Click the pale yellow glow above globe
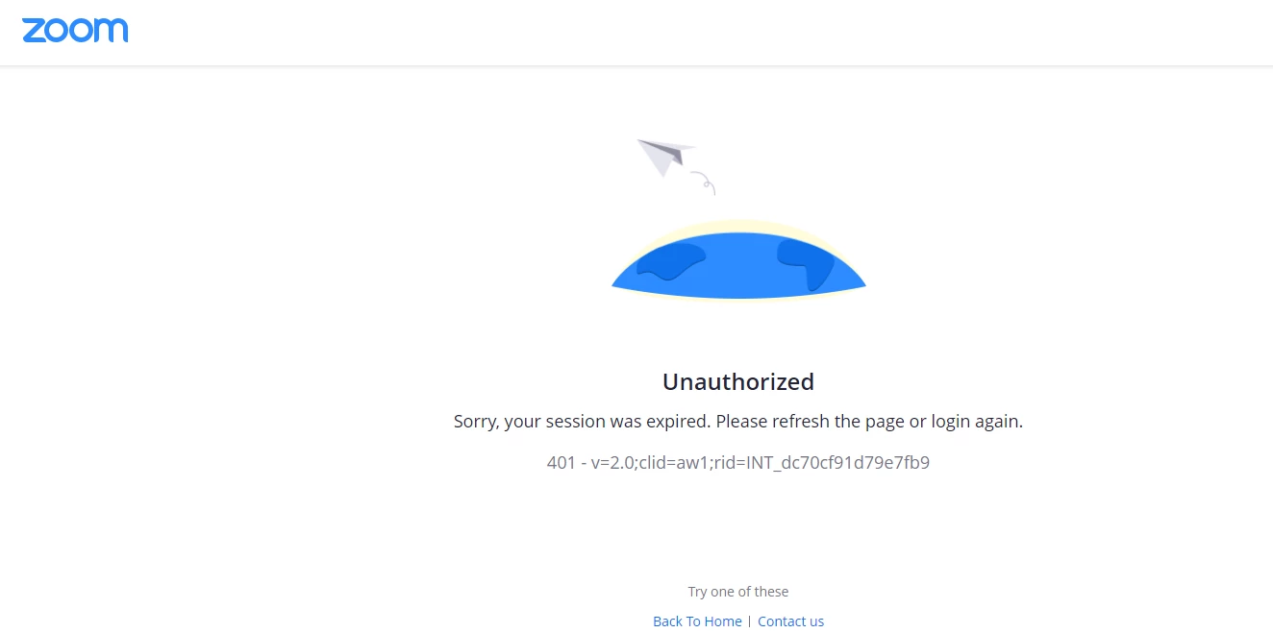Viewport: 1273px width, 633px height. [738, 227]
